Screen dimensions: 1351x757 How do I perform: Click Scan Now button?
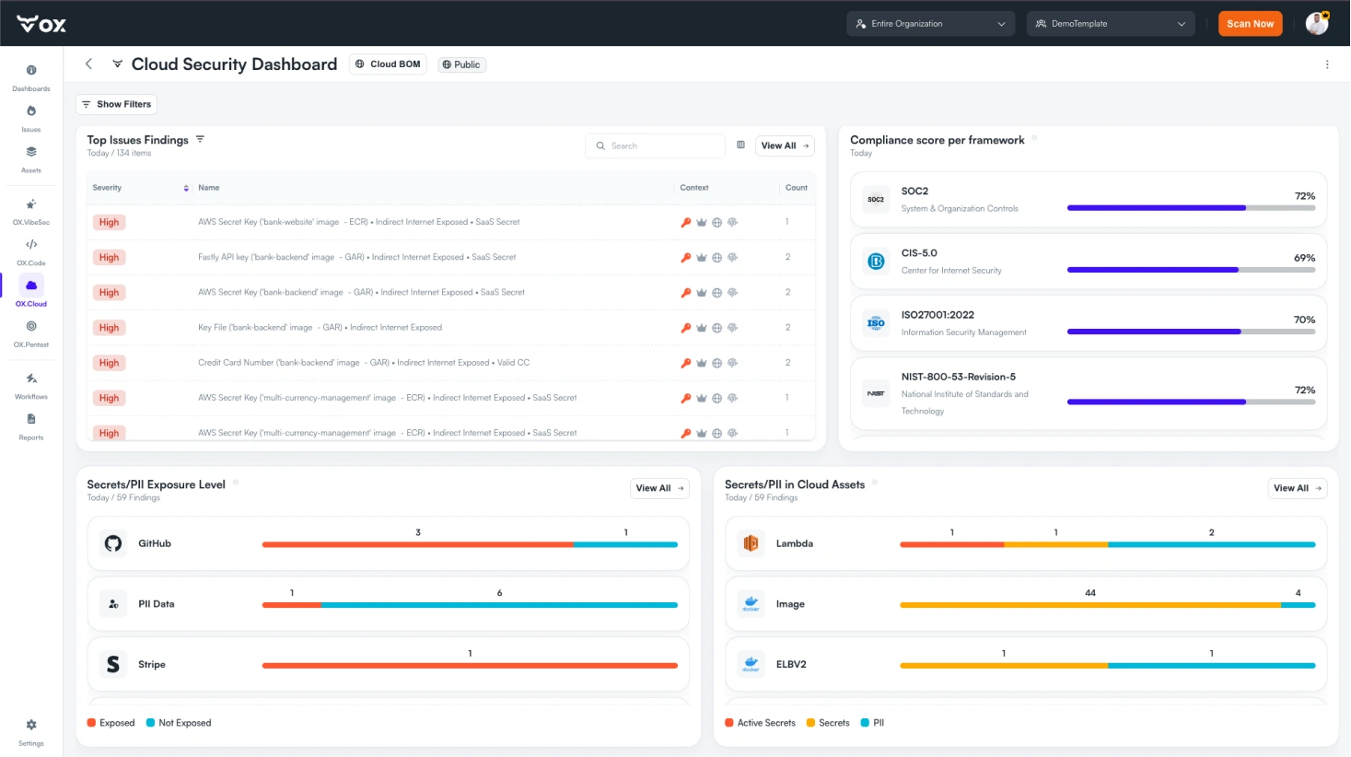[x=1250, y=24]
